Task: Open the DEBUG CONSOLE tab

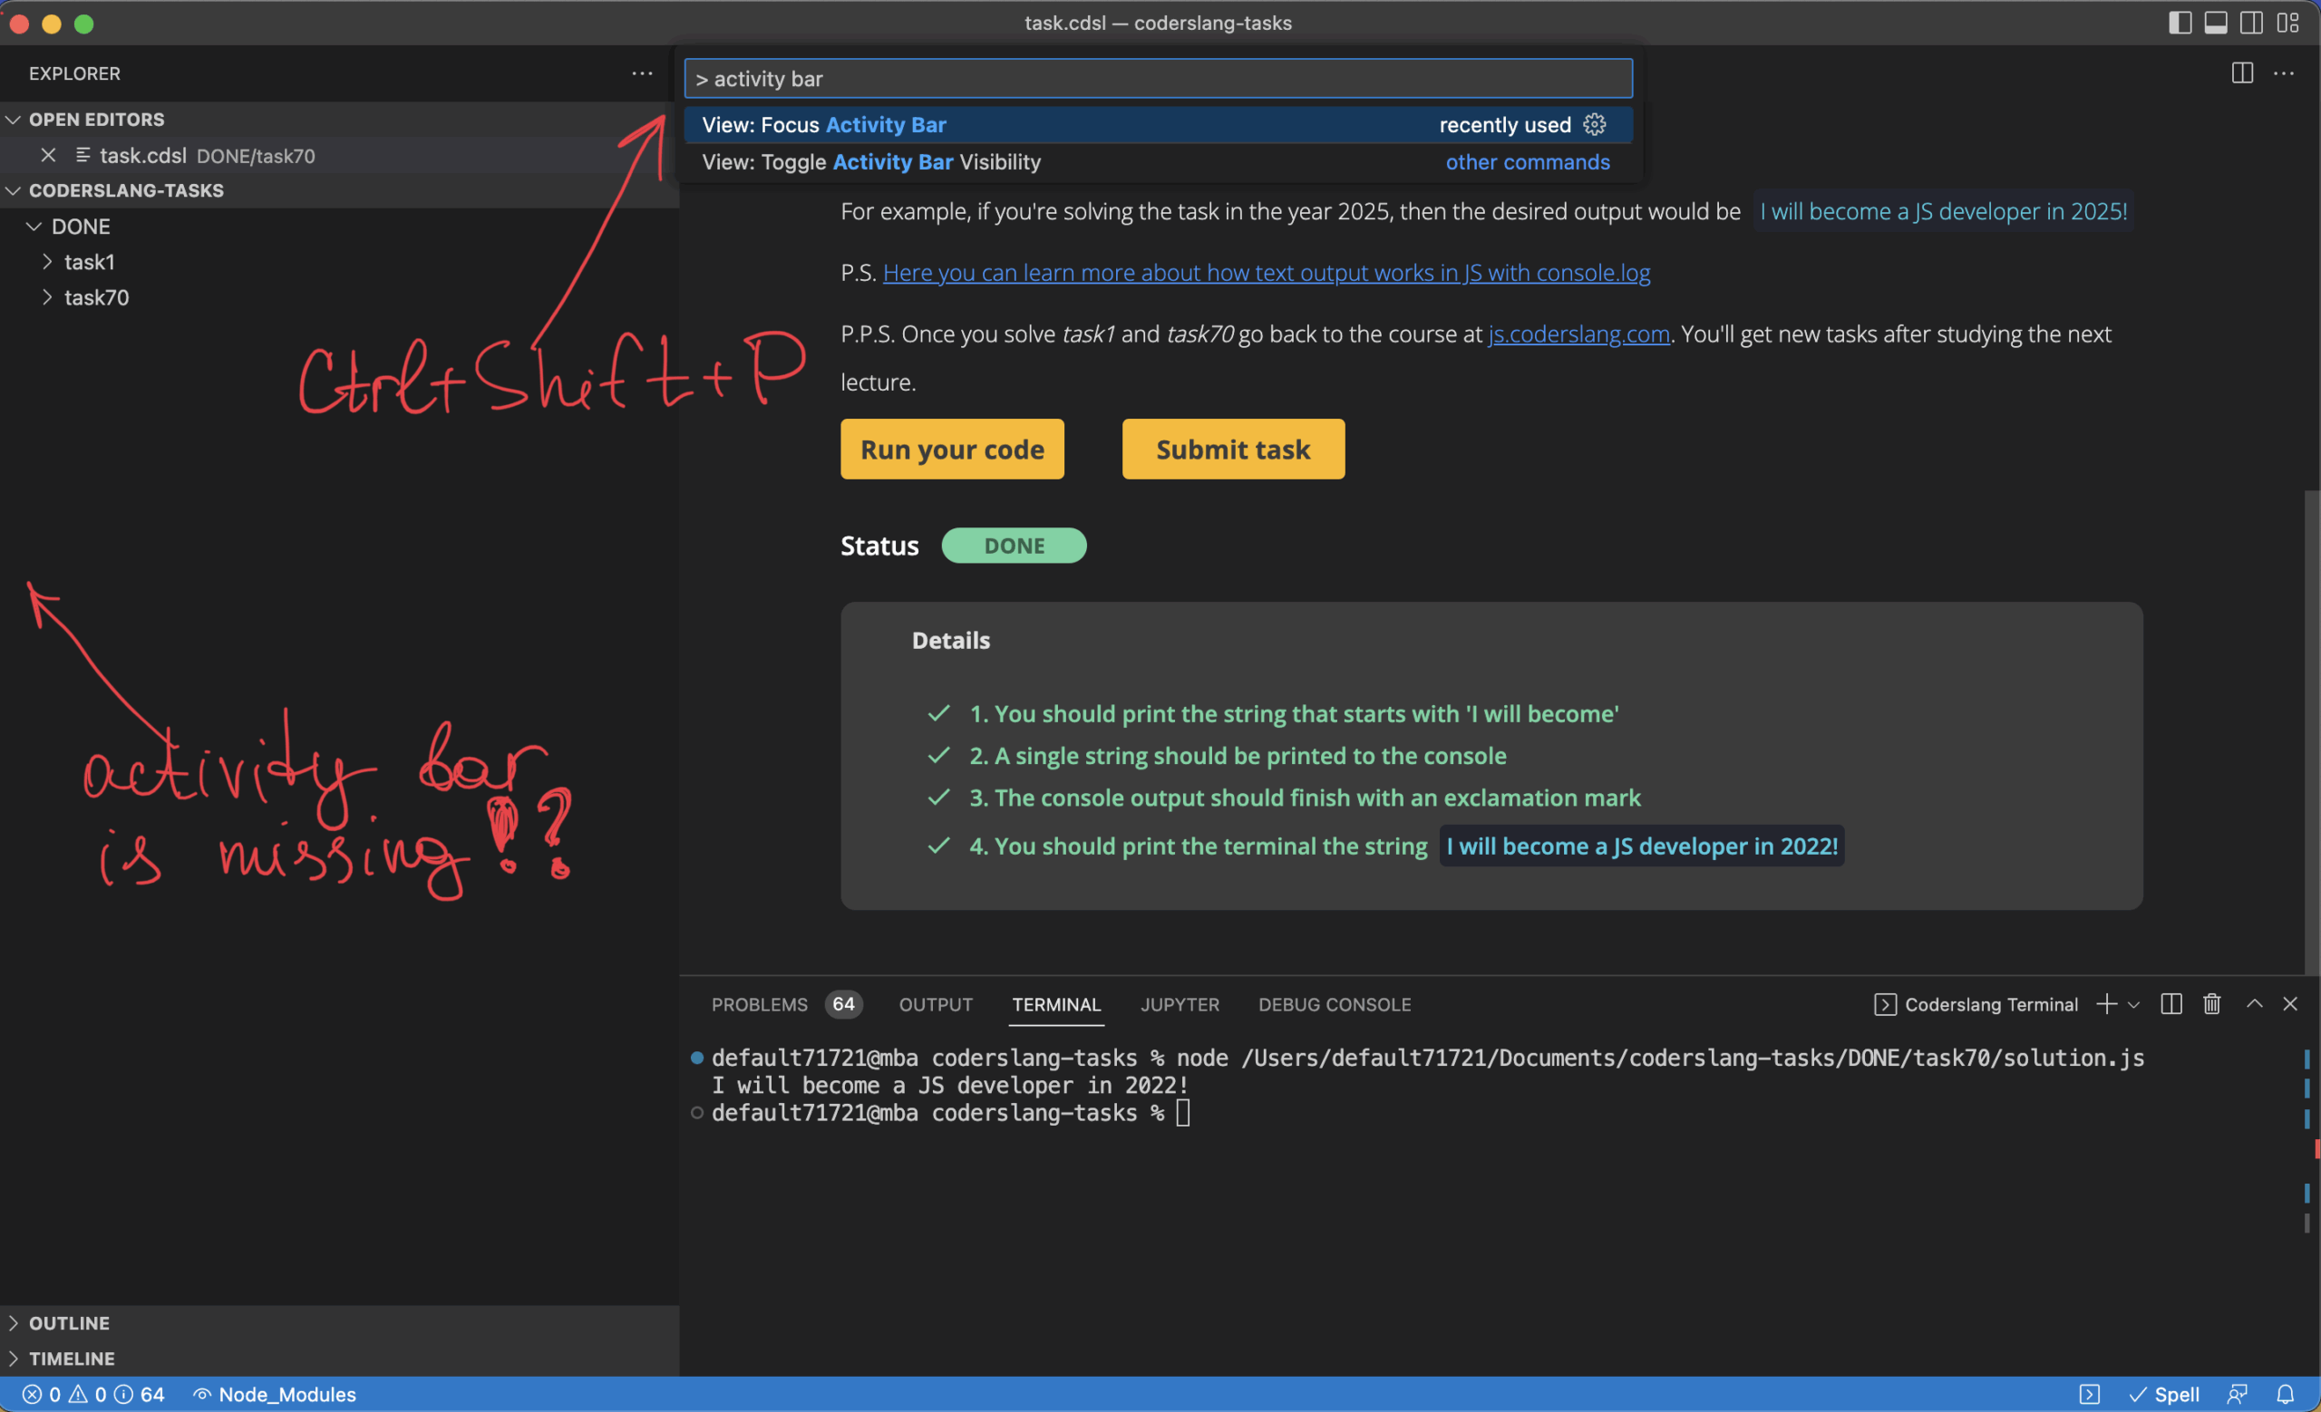Action: coord(1334,1003)
